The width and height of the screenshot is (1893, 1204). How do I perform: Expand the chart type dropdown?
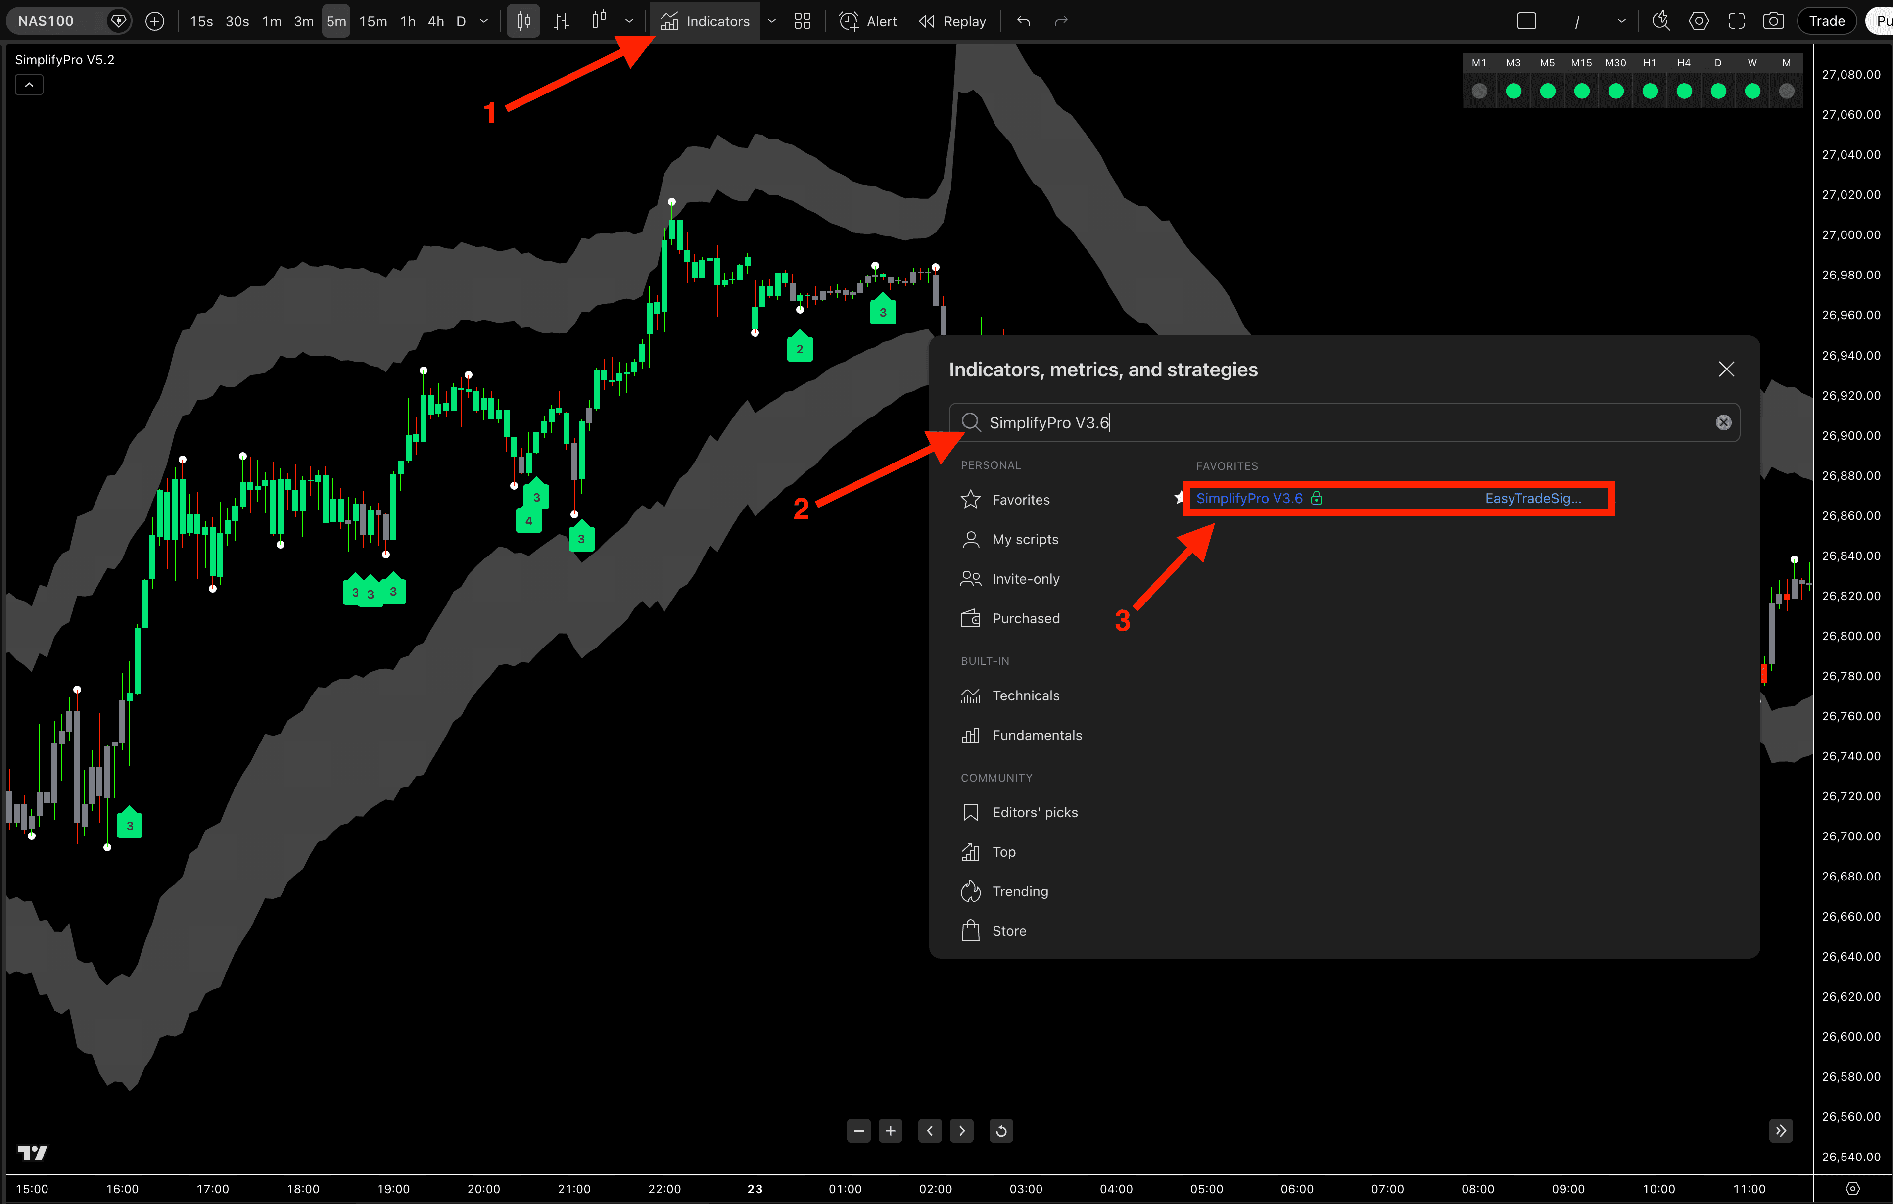[629, 21]
